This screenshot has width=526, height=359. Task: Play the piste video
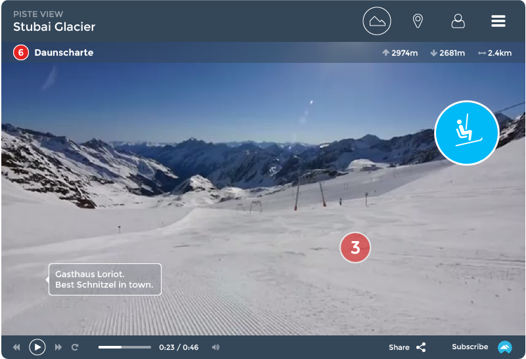point(37,347)
